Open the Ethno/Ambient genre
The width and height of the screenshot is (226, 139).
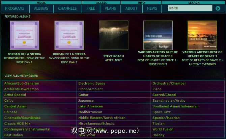pos(90,89)
